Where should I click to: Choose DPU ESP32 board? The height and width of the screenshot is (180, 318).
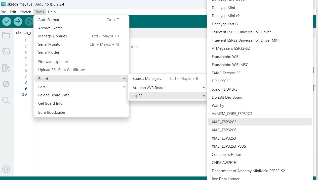pyautogui.click(x=260, y=81)
